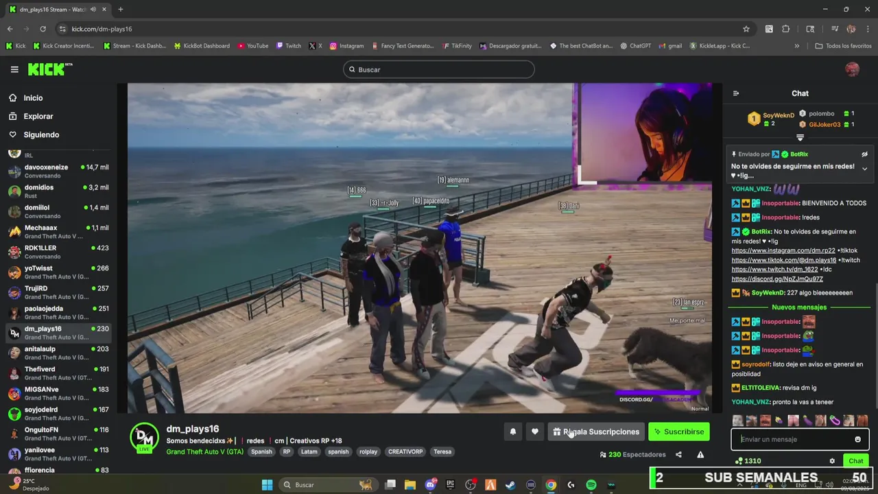The height and width of the screenshot is (494, 878).
Task: Open Twitch bookmark
Action: click(x=289, y=46)
